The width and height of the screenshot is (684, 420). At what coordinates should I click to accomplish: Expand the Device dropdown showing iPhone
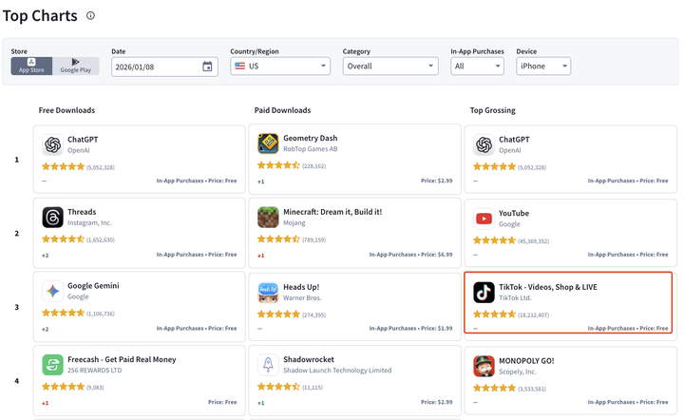pos(543,67)
